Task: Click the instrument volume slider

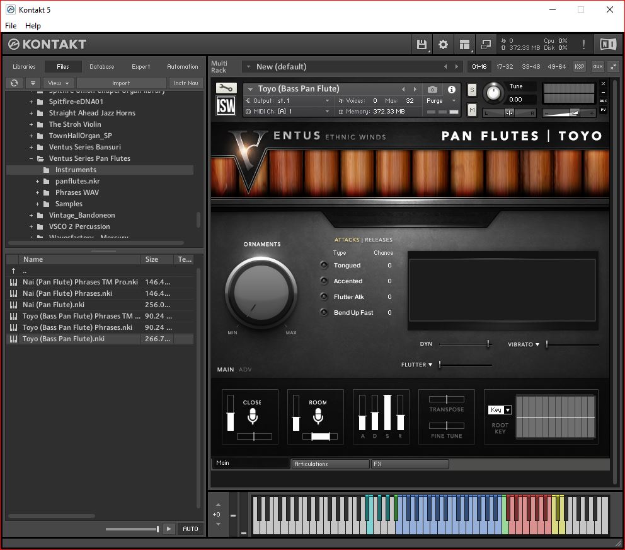Action: coord(568,114)
